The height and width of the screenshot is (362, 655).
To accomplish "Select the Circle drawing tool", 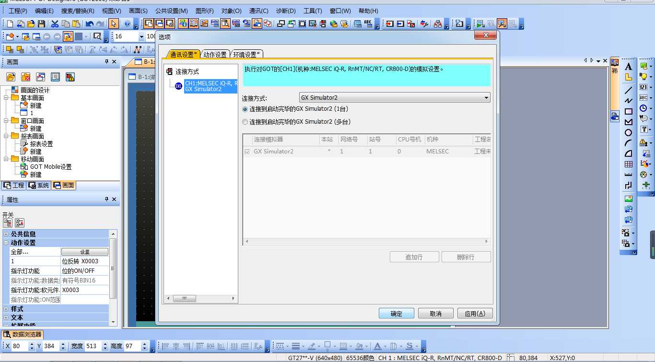I will click(x=629, y=132).
